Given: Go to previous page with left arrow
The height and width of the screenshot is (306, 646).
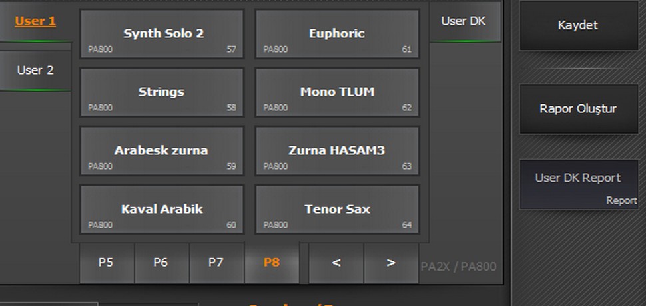Looking at the screenshot, I should coord(336,263).
